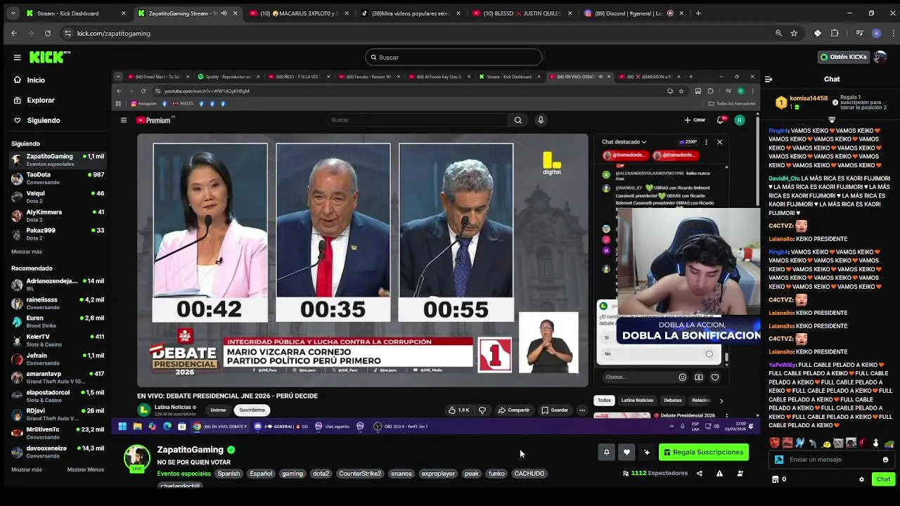Click the Obtén KICKs button
Viewport: 900px width, 506px height.
pos(843,57)
